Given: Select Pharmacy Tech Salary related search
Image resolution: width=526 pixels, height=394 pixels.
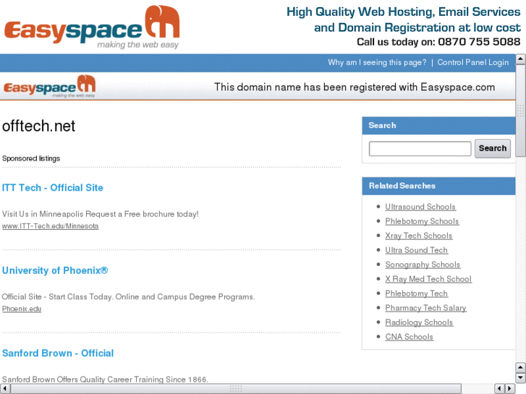Looking at the screenshot, I should coord(425,308).
